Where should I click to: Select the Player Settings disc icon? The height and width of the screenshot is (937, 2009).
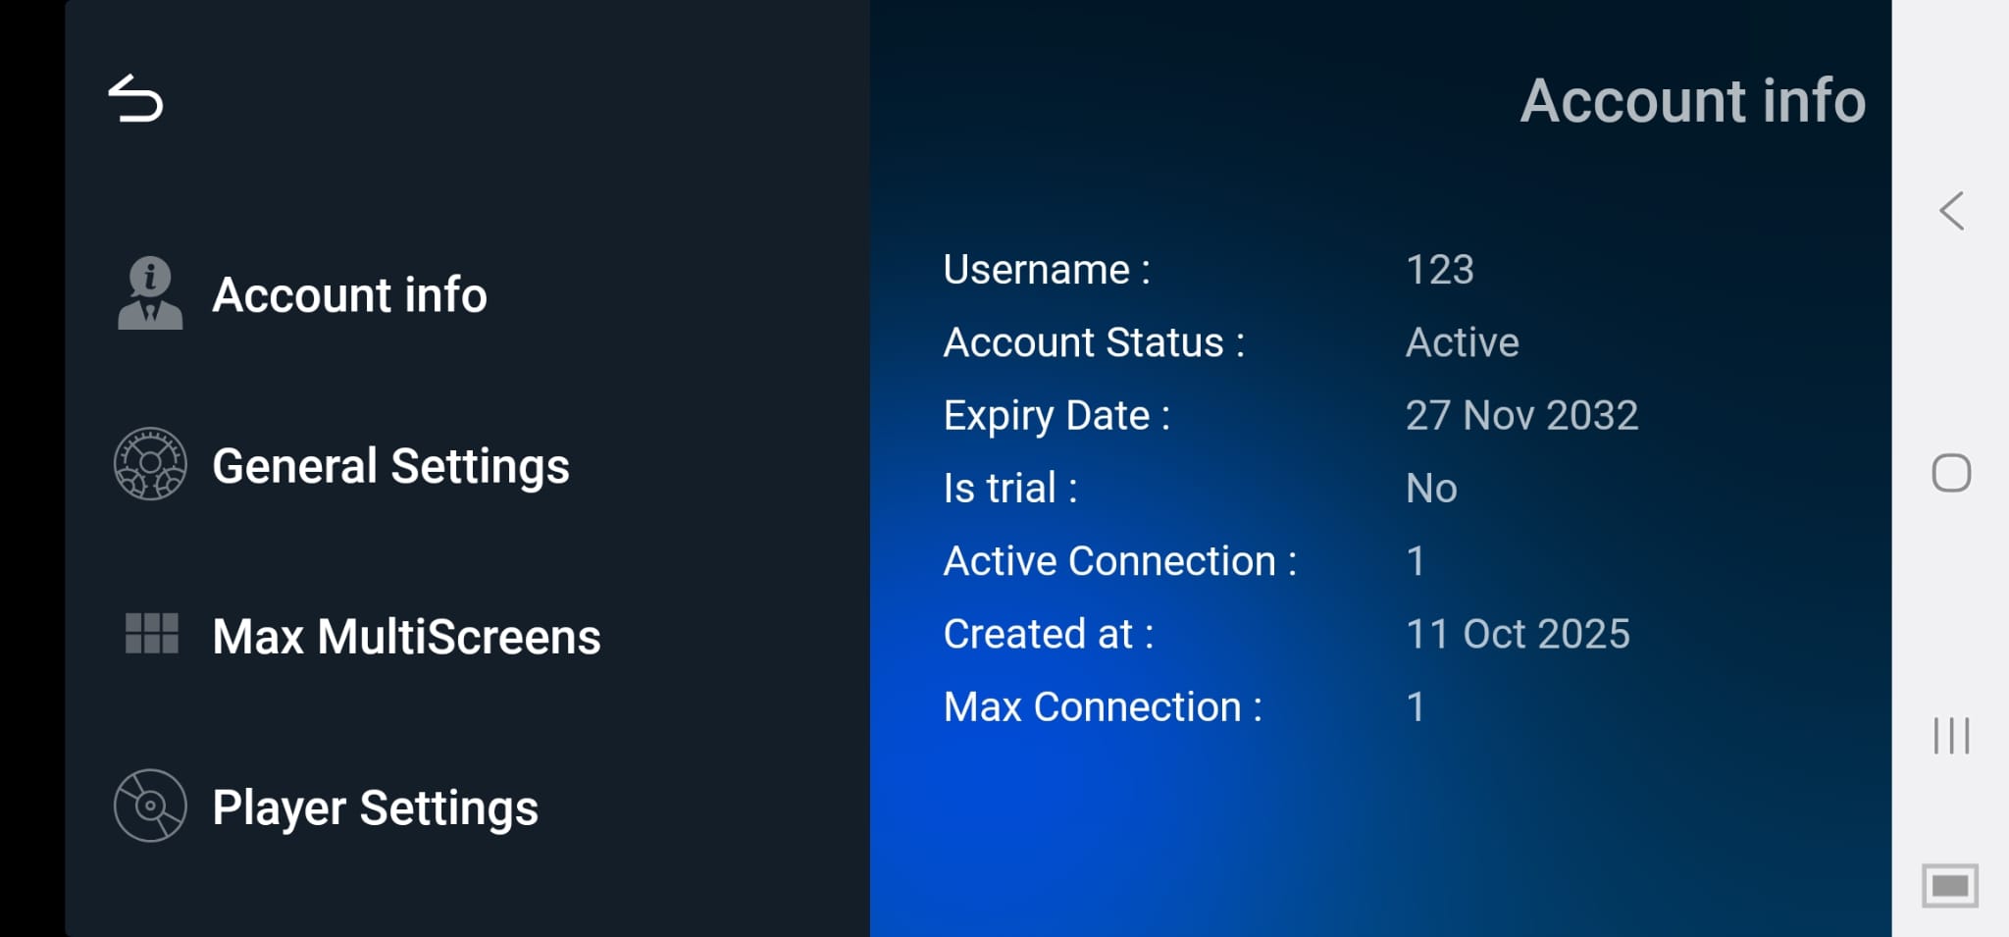coord(149,806)
